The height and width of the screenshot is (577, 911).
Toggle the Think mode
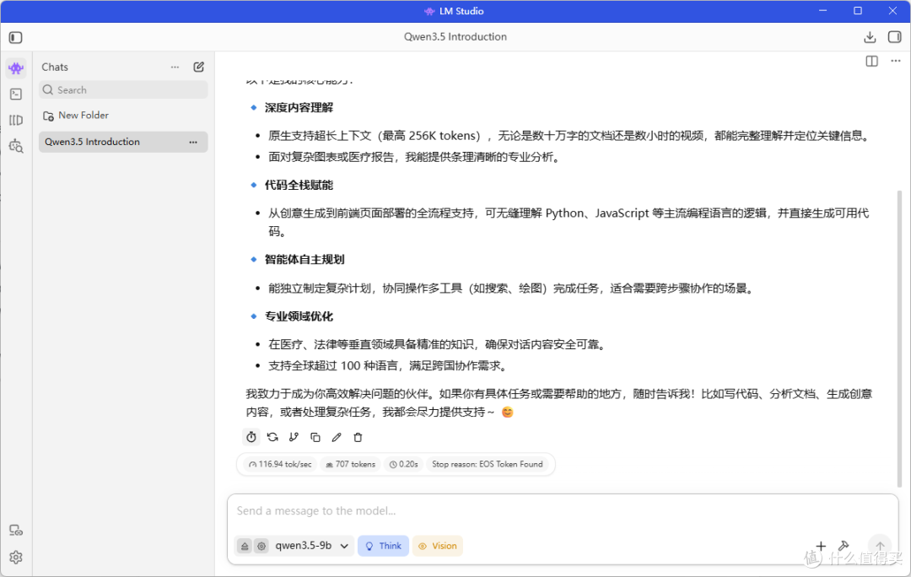(x=384, y=546)
